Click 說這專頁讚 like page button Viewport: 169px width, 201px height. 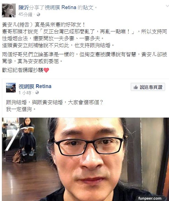[148, 87]
